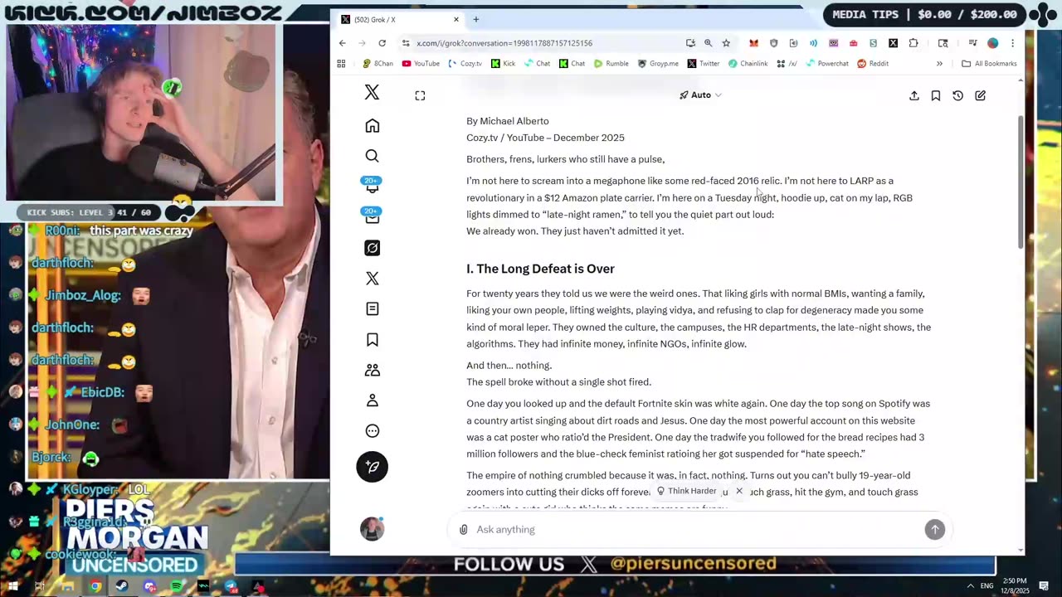The height and width of the screenshot is (597, 1062).
Task: Open the YouTube bookmark
Action: pos(421,64)
